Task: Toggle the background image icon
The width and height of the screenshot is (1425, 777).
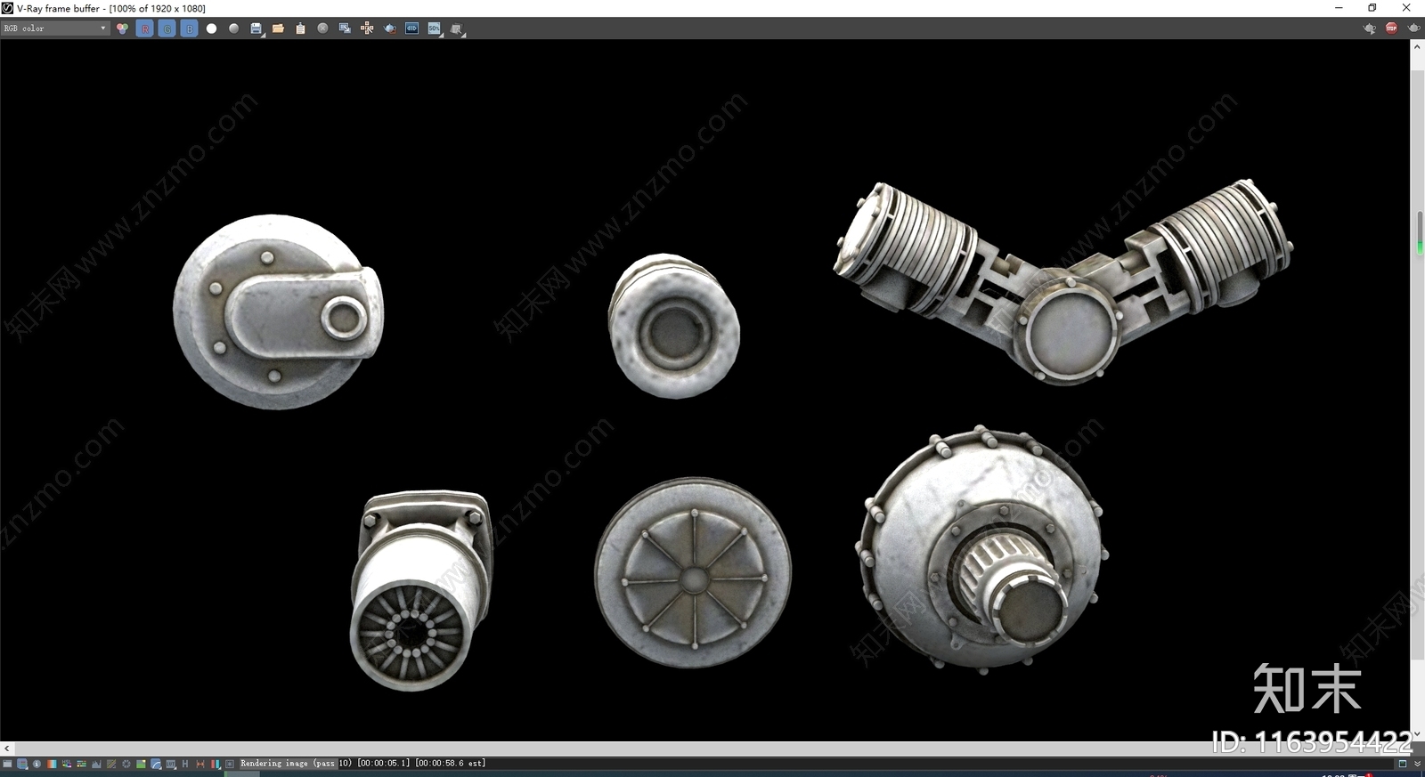Action: [x=141, y=764]
